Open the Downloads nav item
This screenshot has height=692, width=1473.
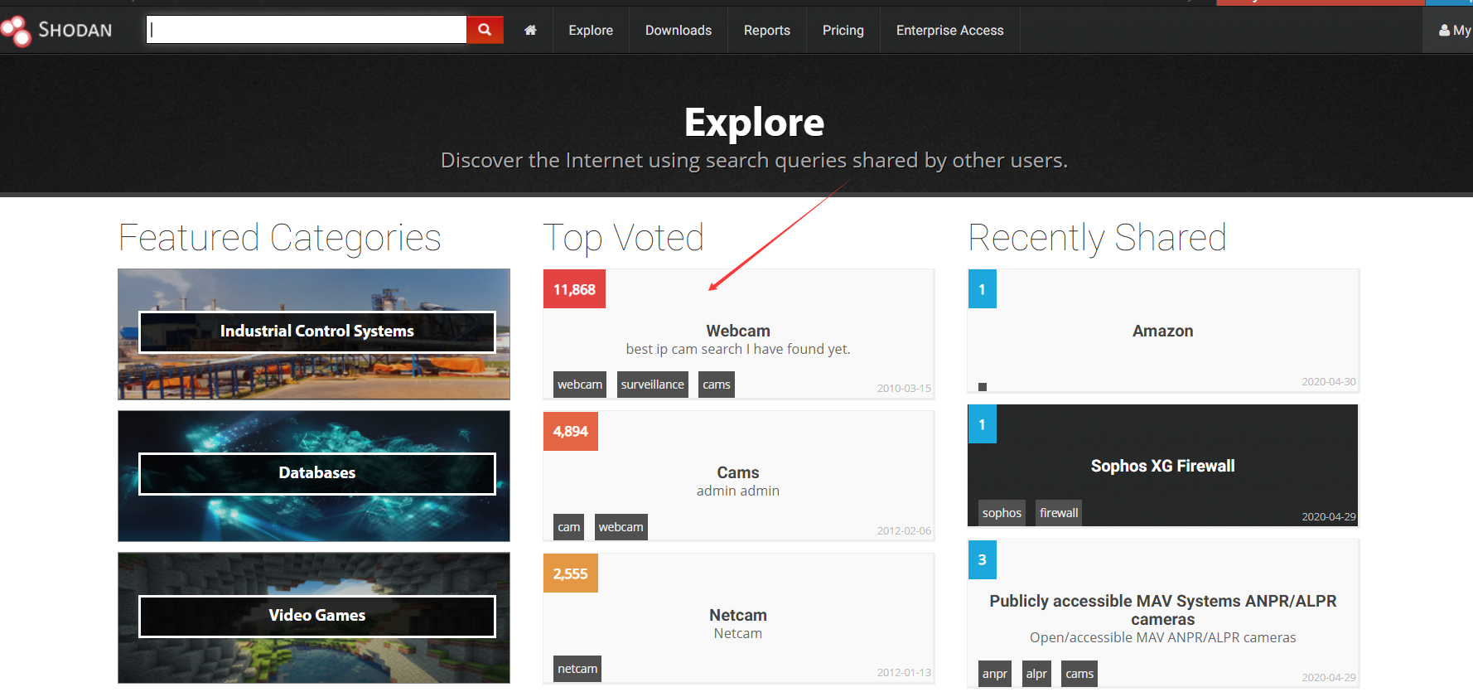pos(679,30)
